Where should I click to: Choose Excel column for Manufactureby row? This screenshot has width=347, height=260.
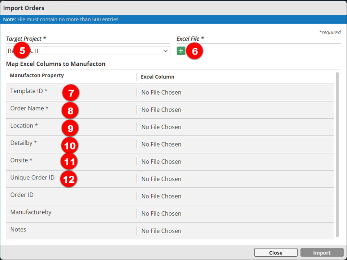point(161,214)
